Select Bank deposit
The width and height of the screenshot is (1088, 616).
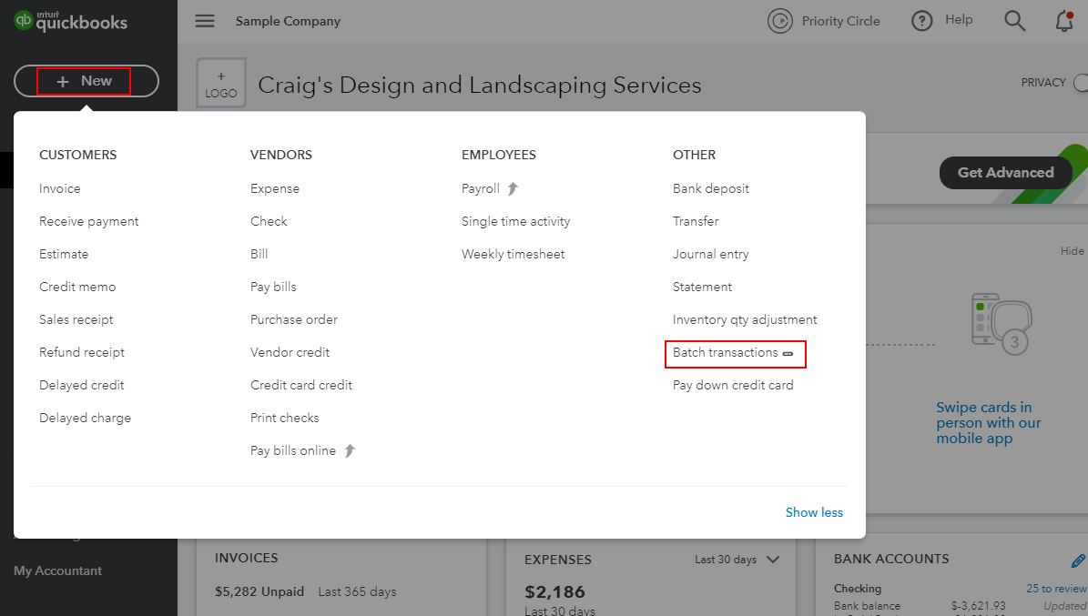(710, 188)
